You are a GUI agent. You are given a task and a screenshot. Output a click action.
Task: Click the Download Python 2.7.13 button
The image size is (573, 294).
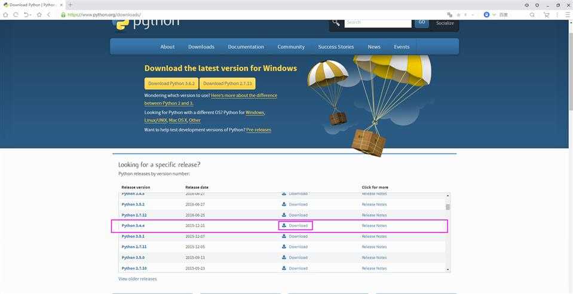tap(227, 84)
